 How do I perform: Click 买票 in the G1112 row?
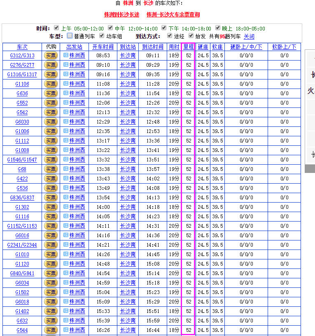point(51,140)
